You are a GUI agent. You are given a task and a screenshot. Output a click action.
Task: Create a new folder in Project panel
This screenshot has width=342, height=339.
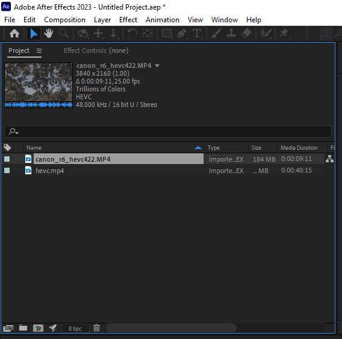pyautogui.click(x=23, y=328)
